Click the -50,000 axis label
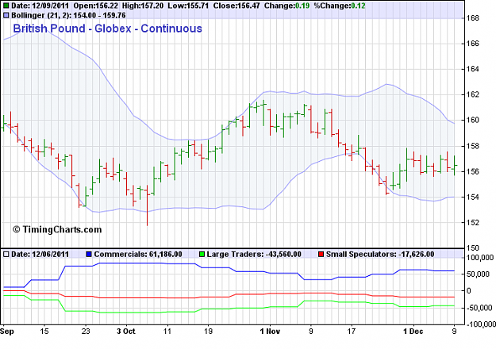Image resolution: width=496 pixels, height=349 pixels. pos(479,308)
